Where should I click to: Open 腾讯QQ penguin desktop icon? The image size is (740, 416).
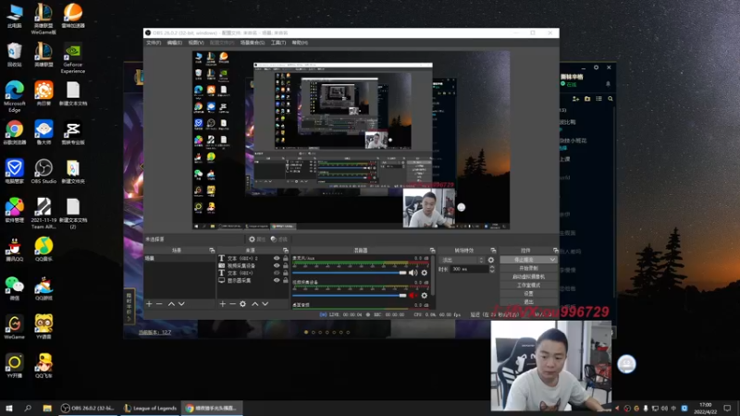point(14,249)
